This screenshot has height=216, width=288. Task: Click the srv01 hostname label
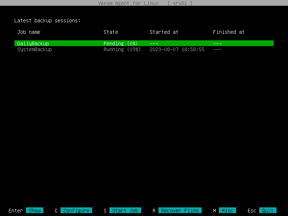[180, 3]
